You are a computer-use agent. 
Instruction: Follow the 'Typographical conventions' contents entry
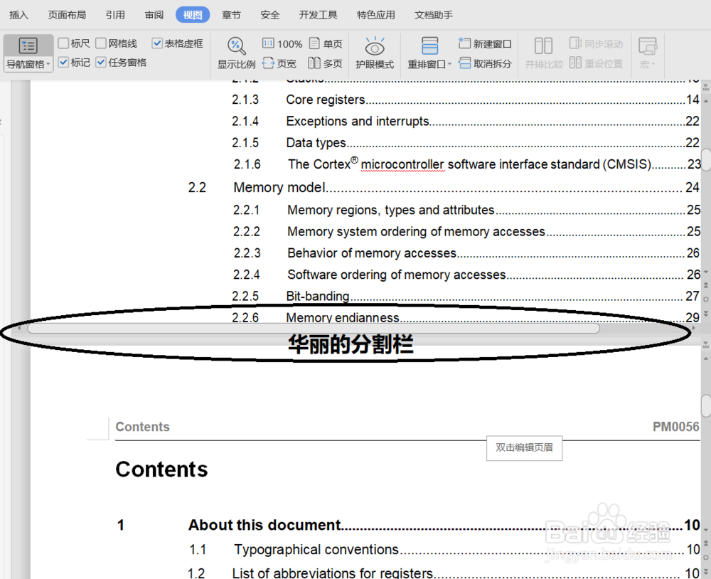[x=445, y=550]
